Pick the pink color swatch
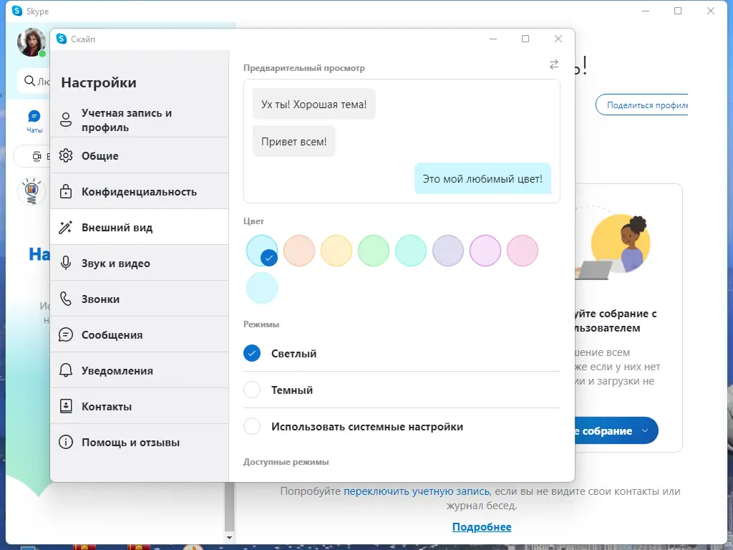Image resolution: width=733 pixels, height=550 pixels. 523,251
